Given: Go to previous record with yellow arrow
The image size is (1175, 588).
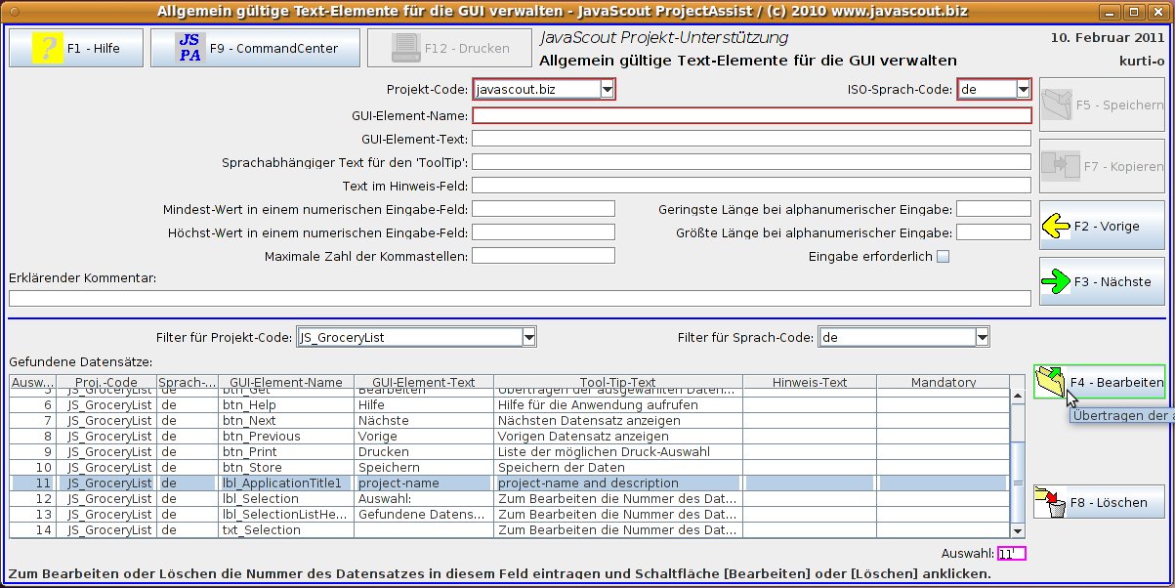Looking at the screenshot, I should tap(1057, 227).
